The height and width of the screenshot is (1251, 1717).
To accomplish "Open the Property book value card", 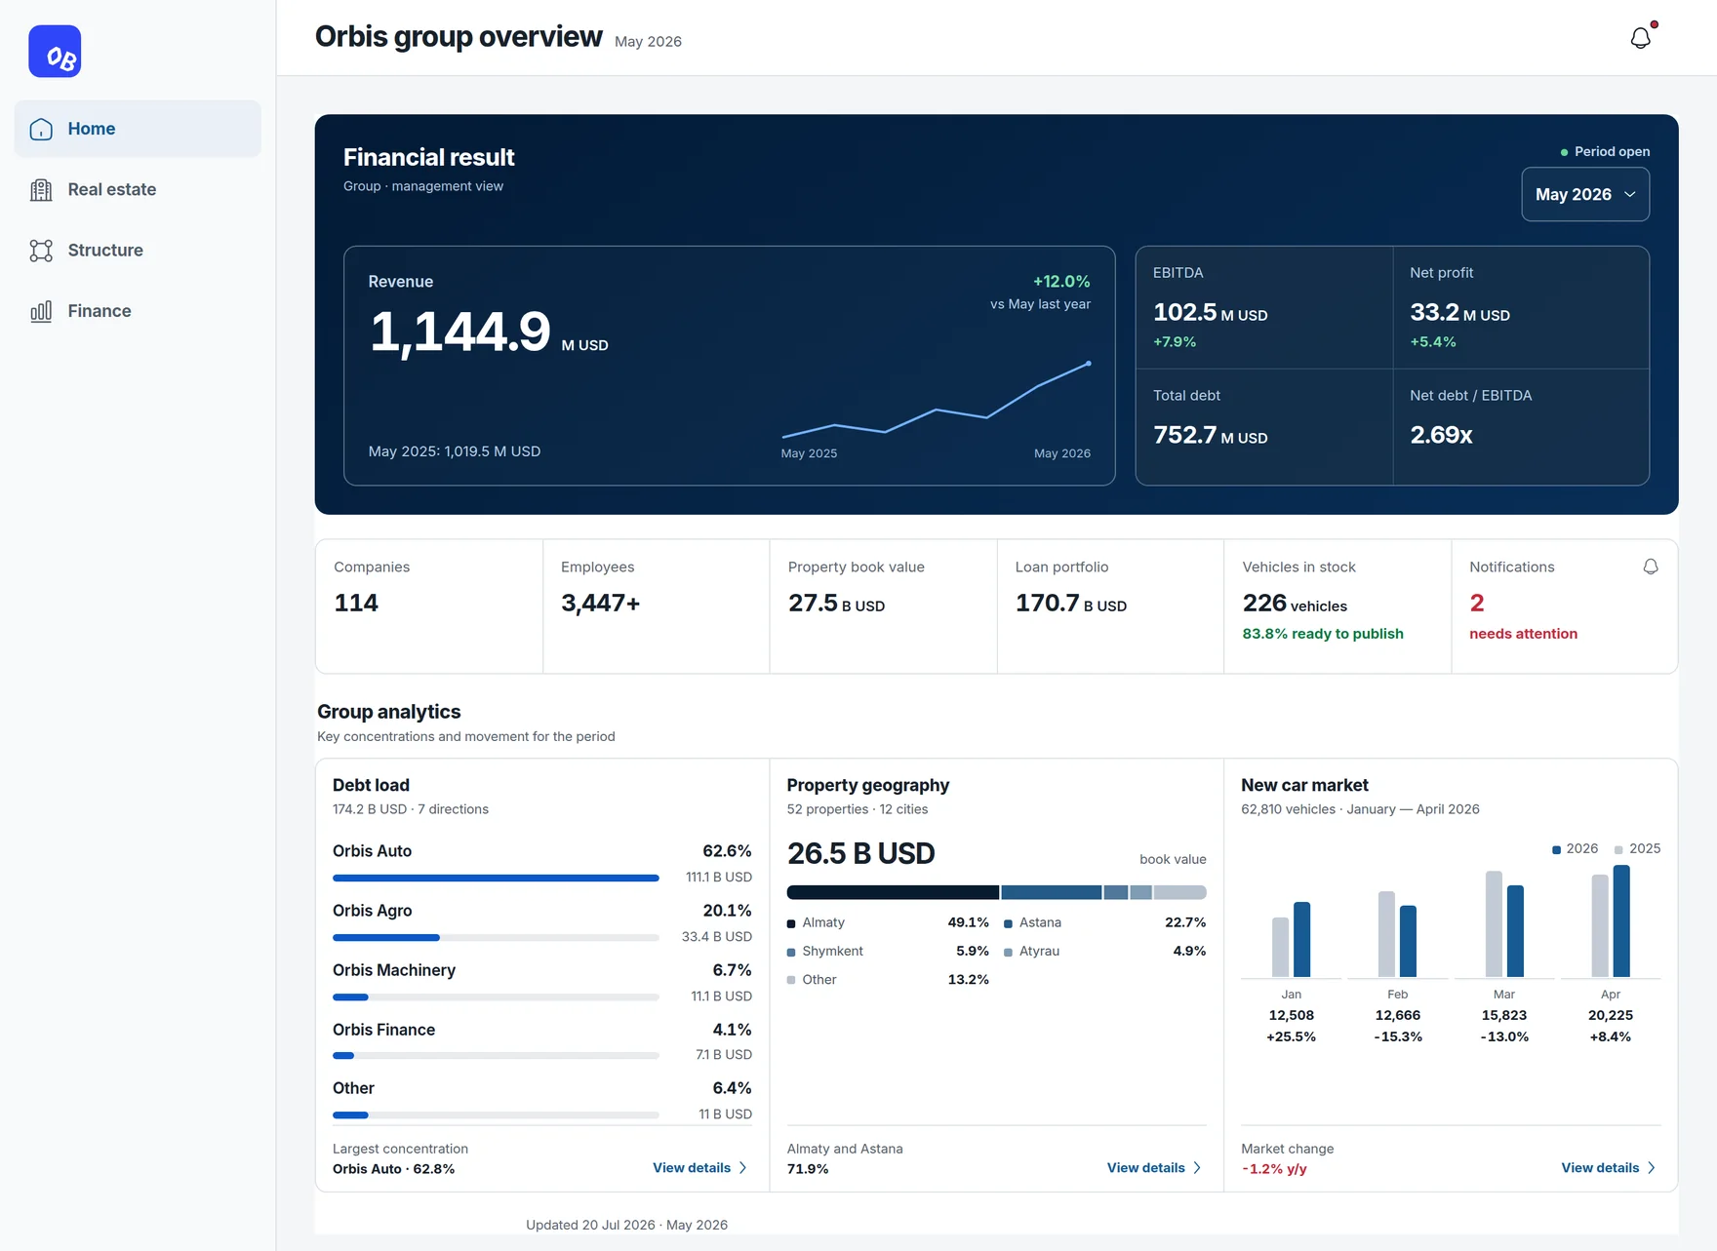I will (883, 606).
